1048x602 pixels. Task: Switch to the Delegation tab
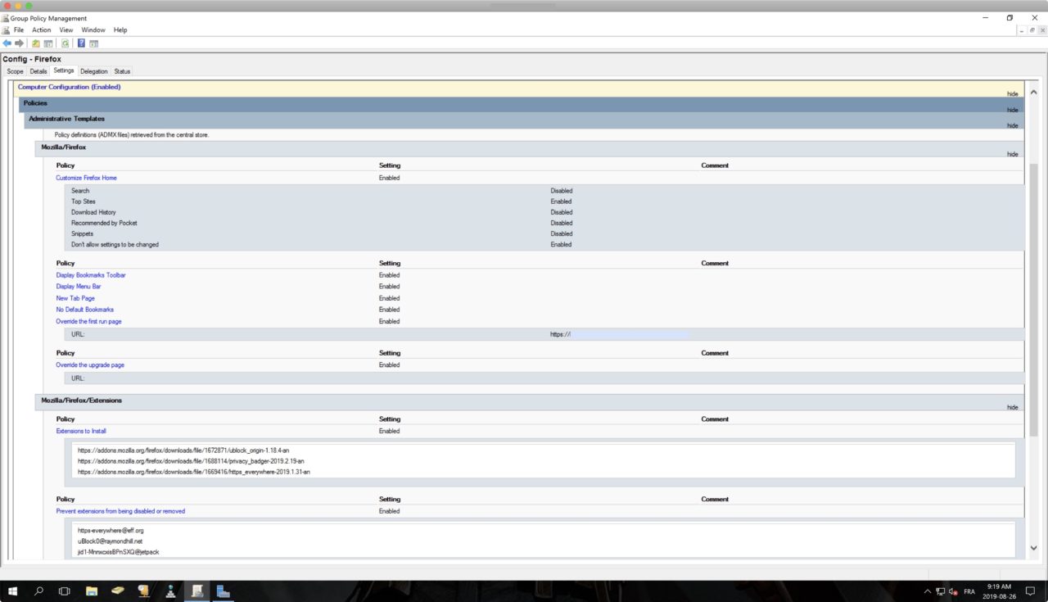click(x=94, y=71)
